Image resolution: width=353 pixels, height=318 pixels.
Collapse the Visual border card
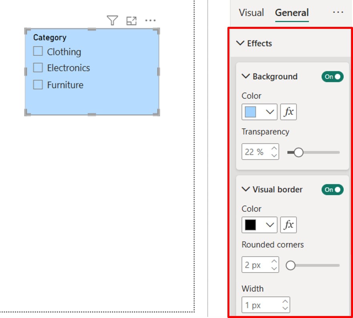(245, 190)
